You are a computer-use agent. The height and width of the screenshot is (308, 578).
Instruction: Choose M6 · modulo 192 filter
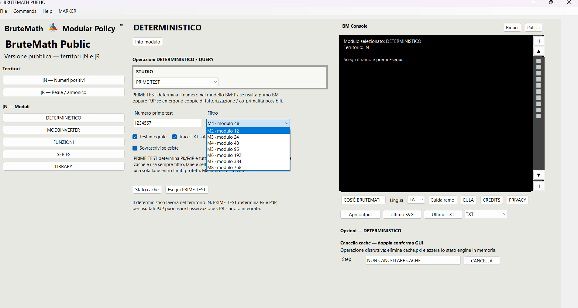tap(248, 155)
